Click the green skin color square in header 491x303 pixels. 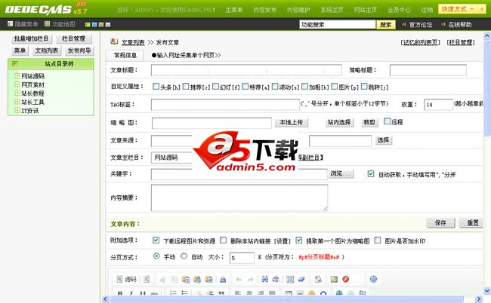coord(88,24)
